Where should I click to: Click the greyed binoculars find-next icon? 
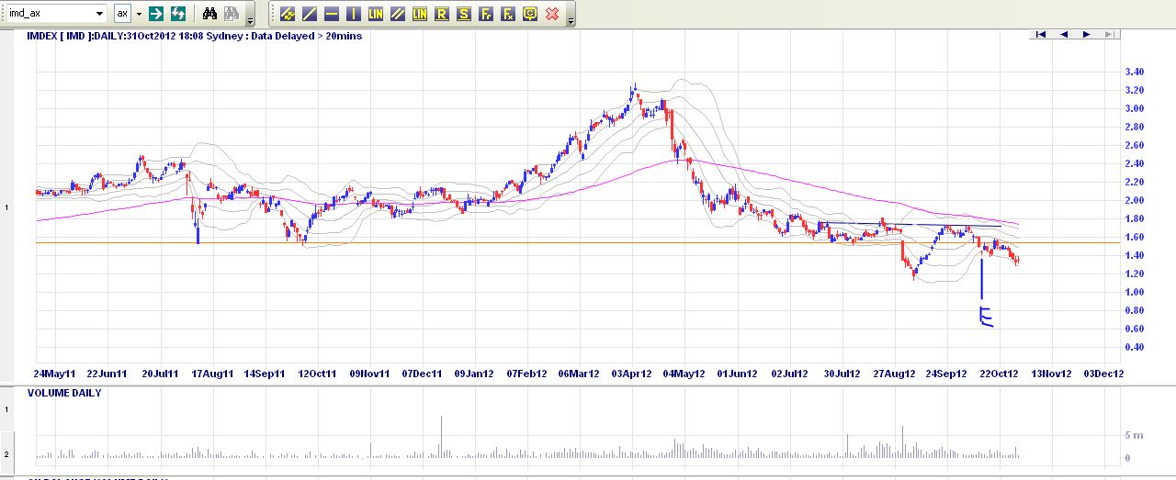[x=232, y=14]
